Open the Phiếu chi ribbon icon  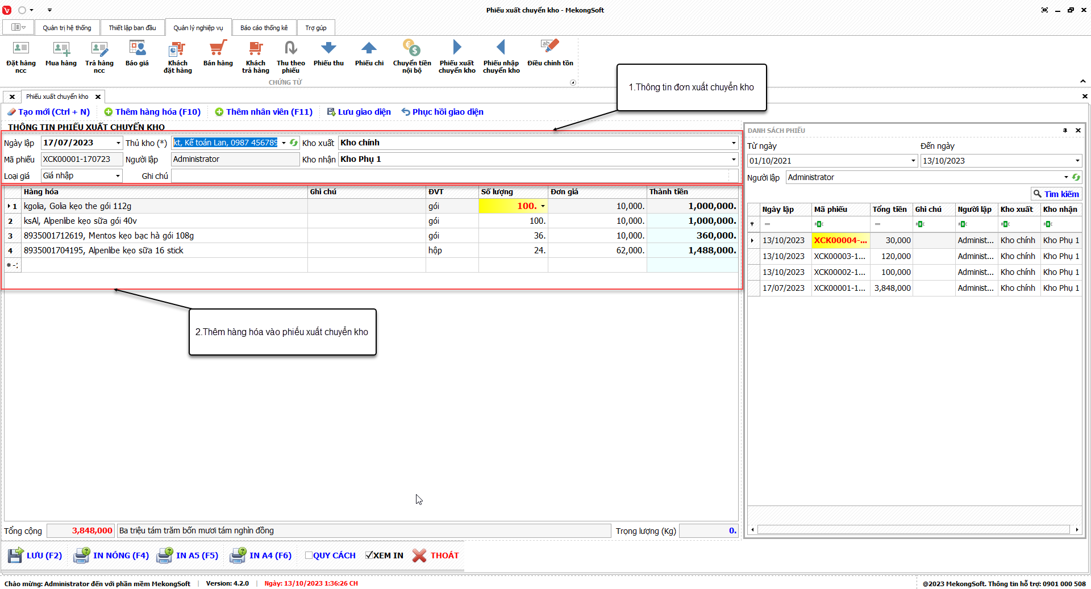tap(369, 49)
